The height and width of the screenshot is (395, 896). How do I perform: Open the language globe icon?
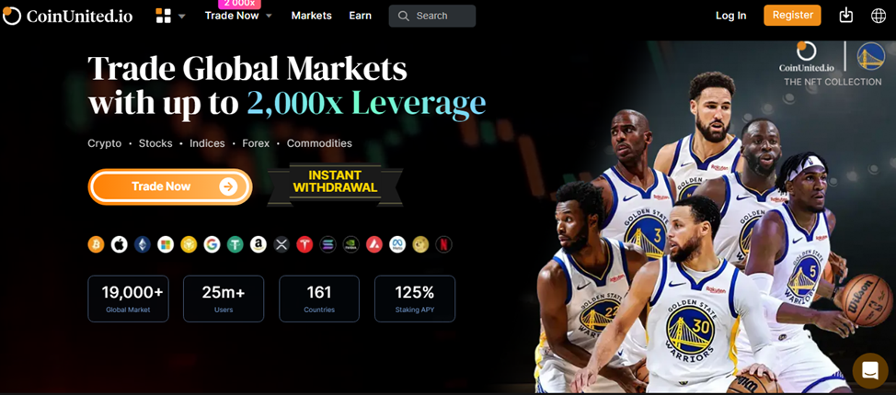[x=879, y=16]
